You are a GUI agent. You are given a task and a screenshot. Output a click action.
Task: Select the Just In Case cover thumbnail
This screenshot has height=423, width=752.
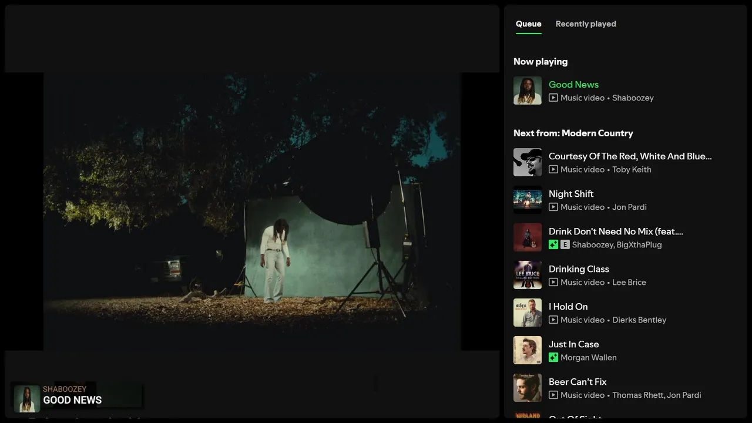click(528, 350)
